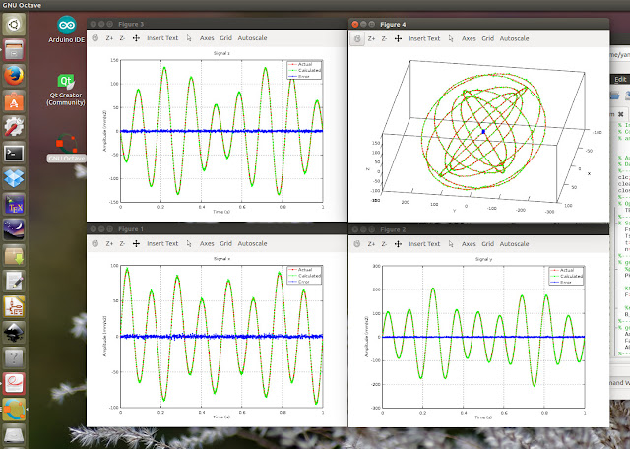
Task: Choose the pointer tool in Figure 2
Action: tap(451, 244)
